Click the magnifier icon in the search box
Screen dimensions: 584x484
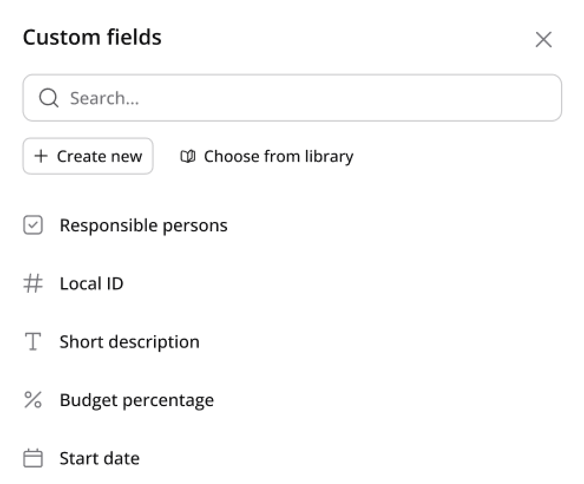pos(49,98)
